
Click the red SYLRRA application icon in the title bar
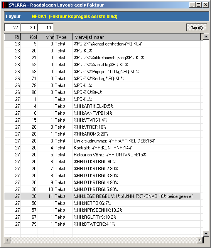tap(4, 5)
